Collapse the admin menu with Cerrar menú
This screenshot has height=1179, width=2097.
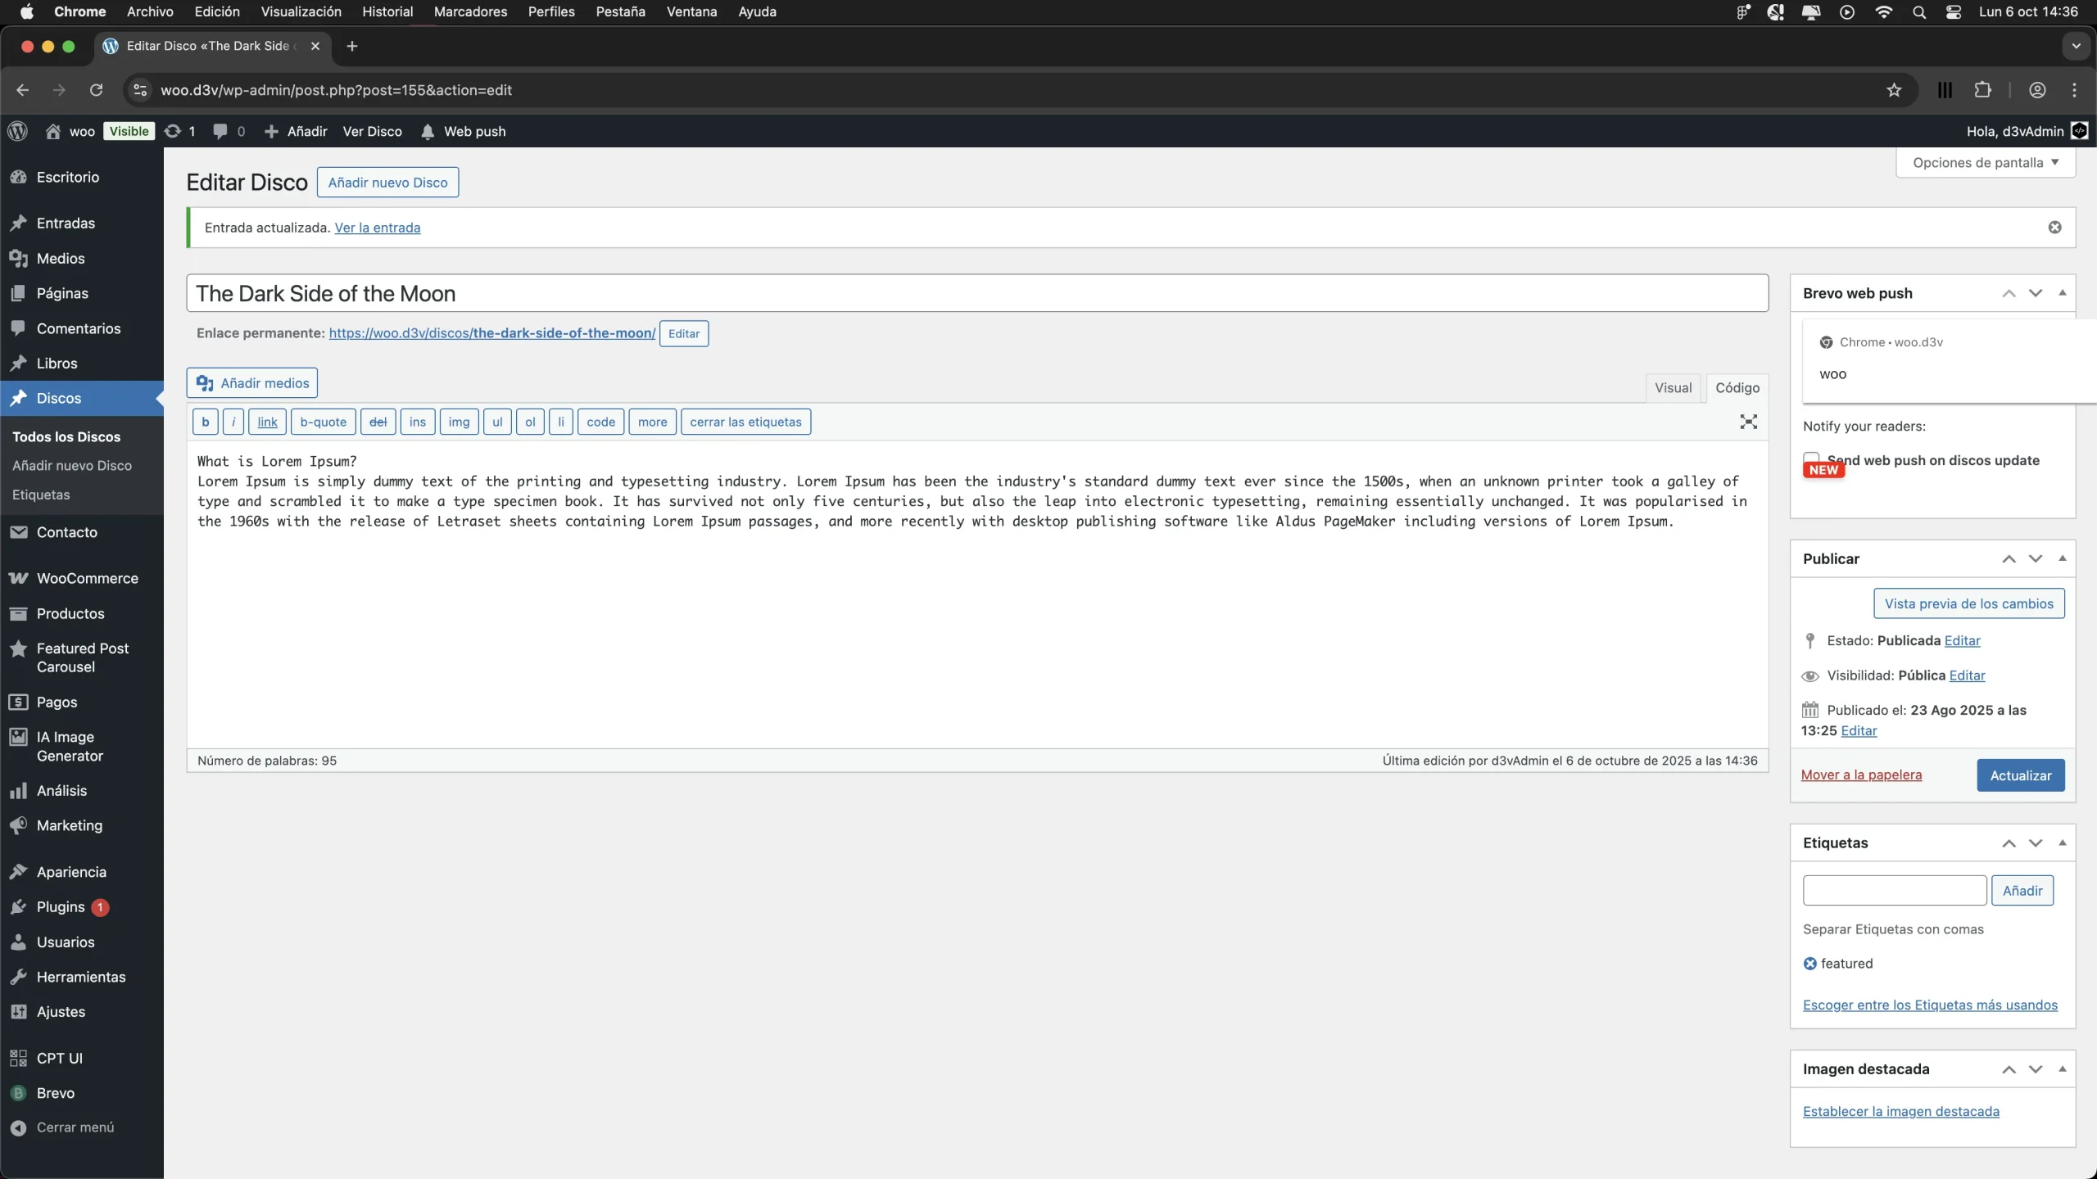coord(75,1127)
